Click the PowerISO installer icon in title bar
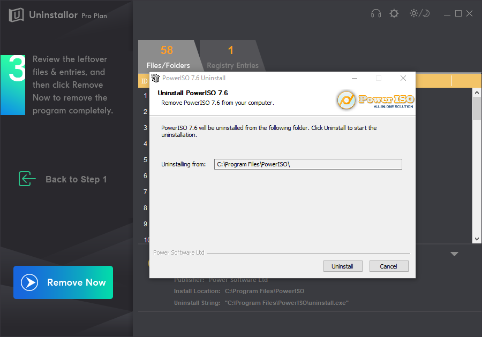 (155, 78)
